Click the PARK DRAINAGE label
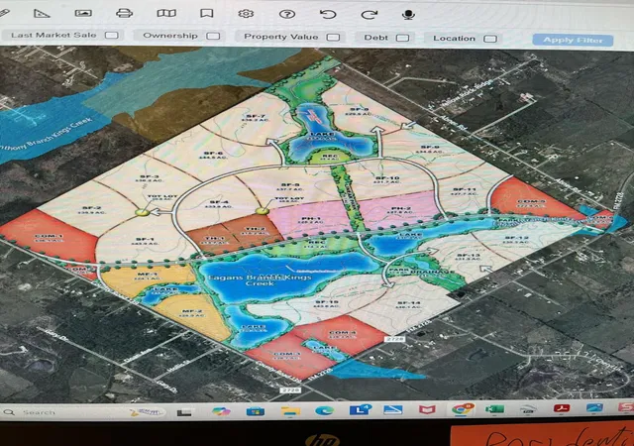Image resolution: width=634 pixels, height=446 pixels. click(x=419, y=272)
